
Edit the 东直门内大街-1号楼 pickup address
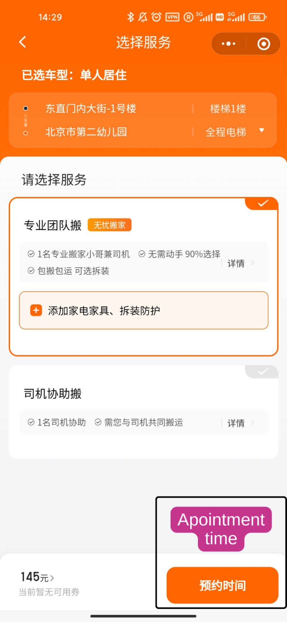coord(91,108)
